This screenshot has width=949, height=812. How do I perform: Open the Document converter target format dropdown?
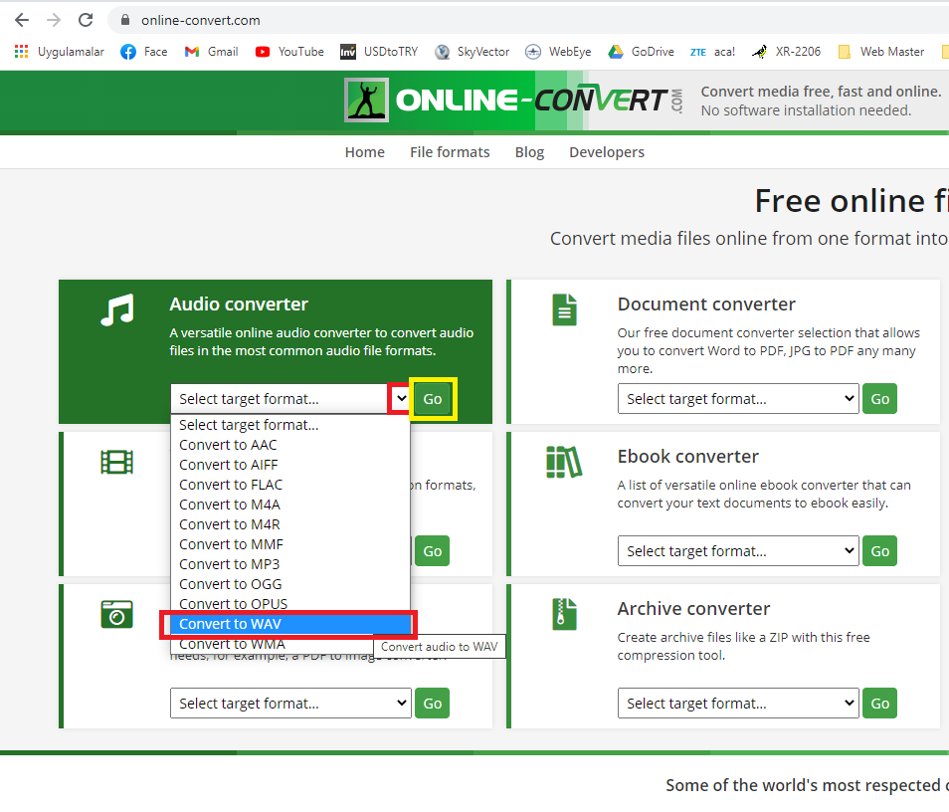click(x=738, y=399)
